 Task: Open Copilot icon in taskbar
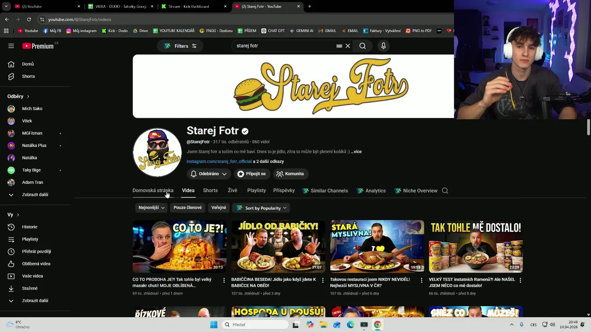tap(310, 325)
